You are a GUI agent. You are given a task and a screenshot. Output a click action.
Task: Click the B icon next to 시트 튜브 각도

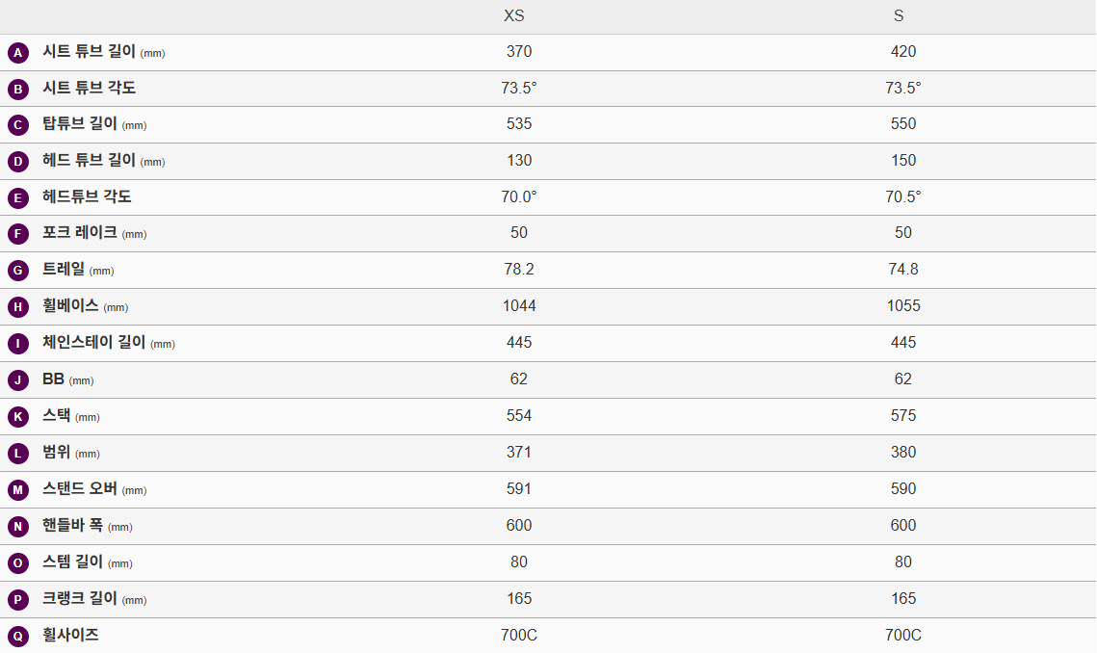[x=18, y=90]
